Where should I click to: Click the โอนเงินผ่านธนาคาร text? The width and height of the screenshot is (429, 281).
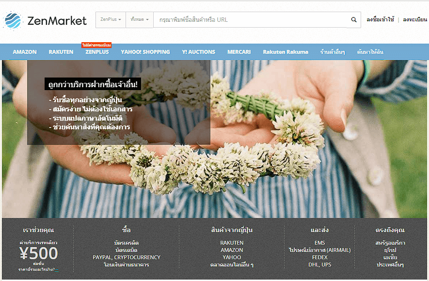click(127, 265)
